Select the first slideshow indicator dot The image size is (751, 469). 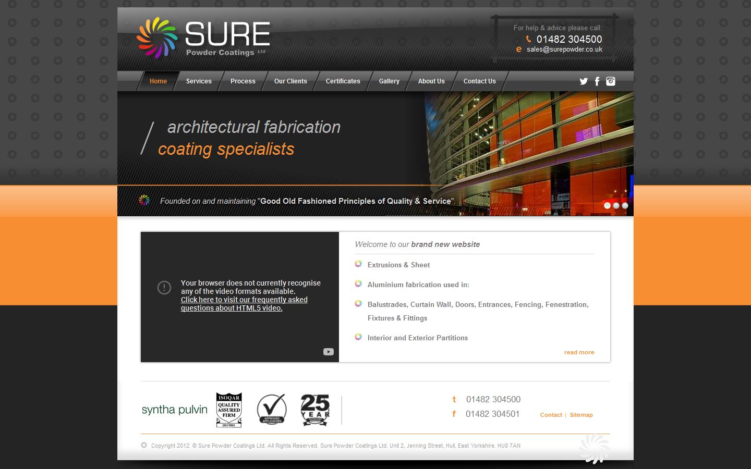tap(607, 205)
